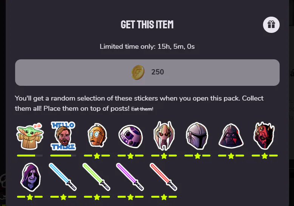Viewport: 294px width, 206px height.
Task: Click the progress bar under Hello There sticker
Action: click(x=63, y=155)
